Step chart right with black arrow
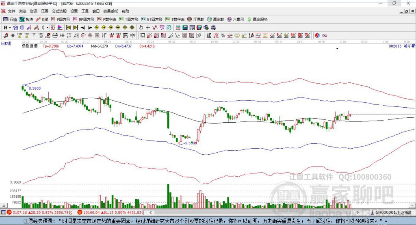This screenshot has width=416, height=225. point(90,28)
